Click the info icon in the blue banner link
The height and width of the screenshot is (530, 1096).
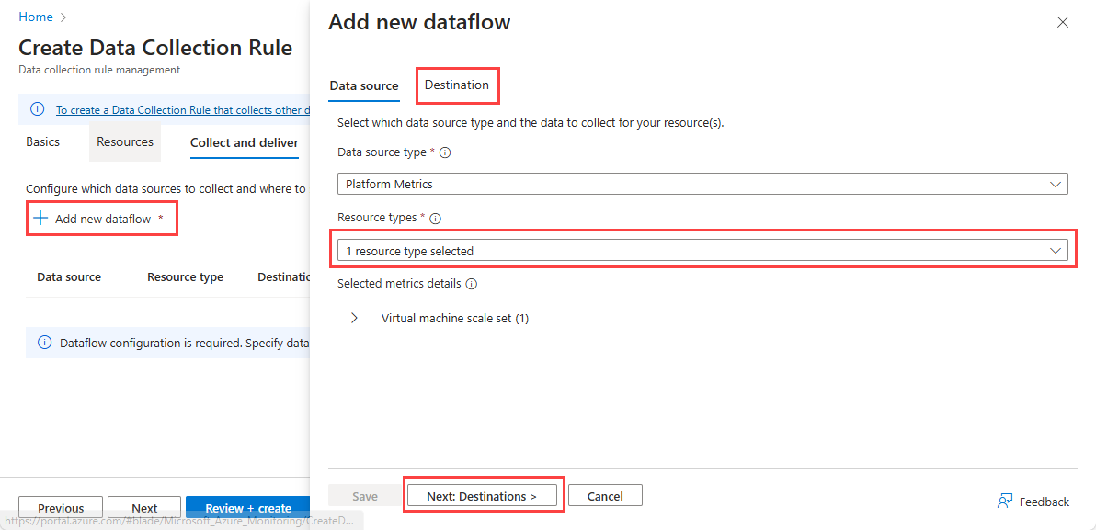38,109
